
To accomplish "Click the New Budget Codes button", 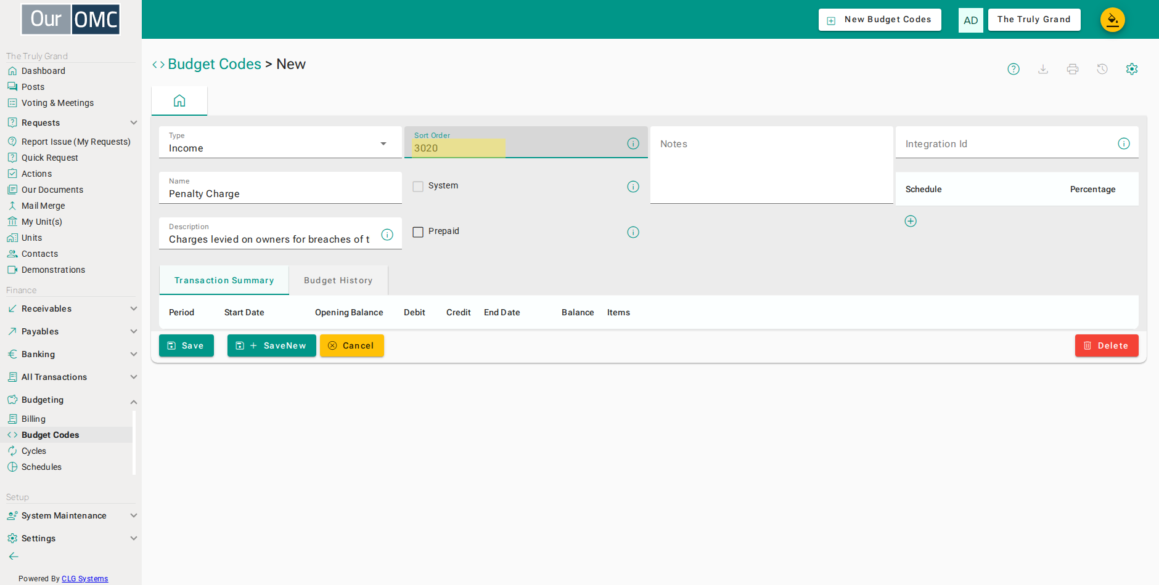I will (880, 20).
